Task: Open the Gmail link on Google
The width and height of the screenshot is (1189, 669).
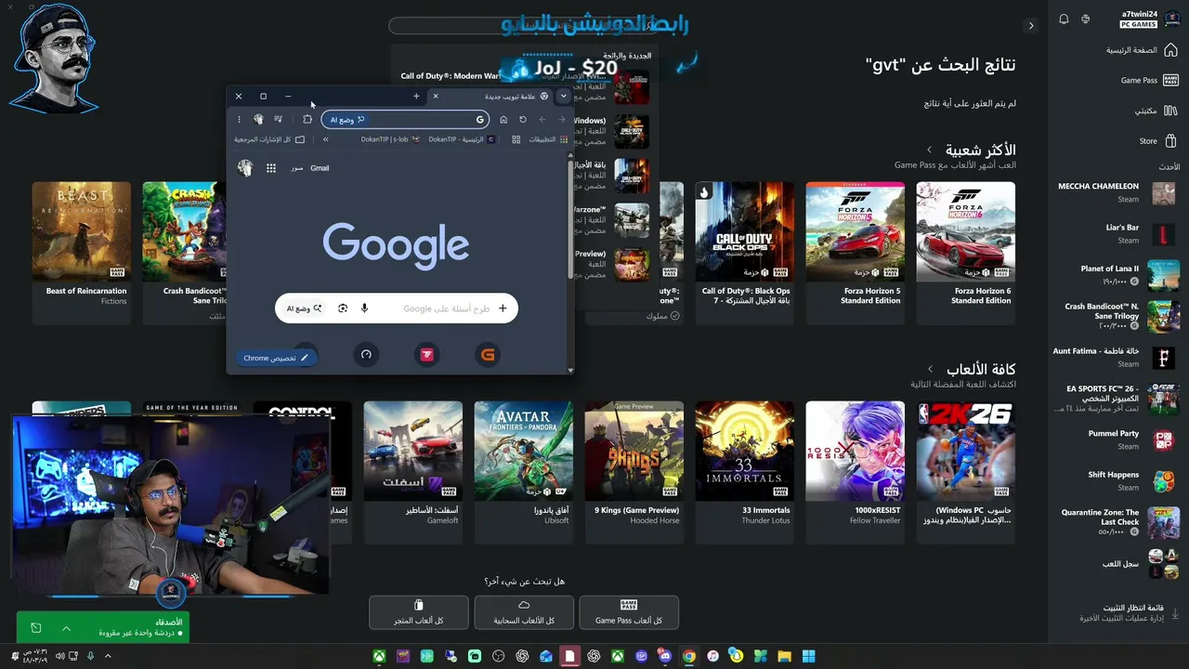Action: [320, 168]
